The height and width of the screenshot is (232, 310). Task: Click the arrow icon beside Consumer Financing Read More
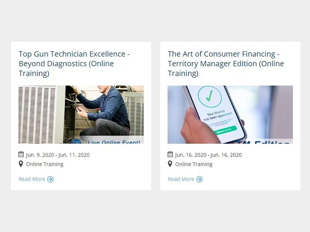(199, 179)
